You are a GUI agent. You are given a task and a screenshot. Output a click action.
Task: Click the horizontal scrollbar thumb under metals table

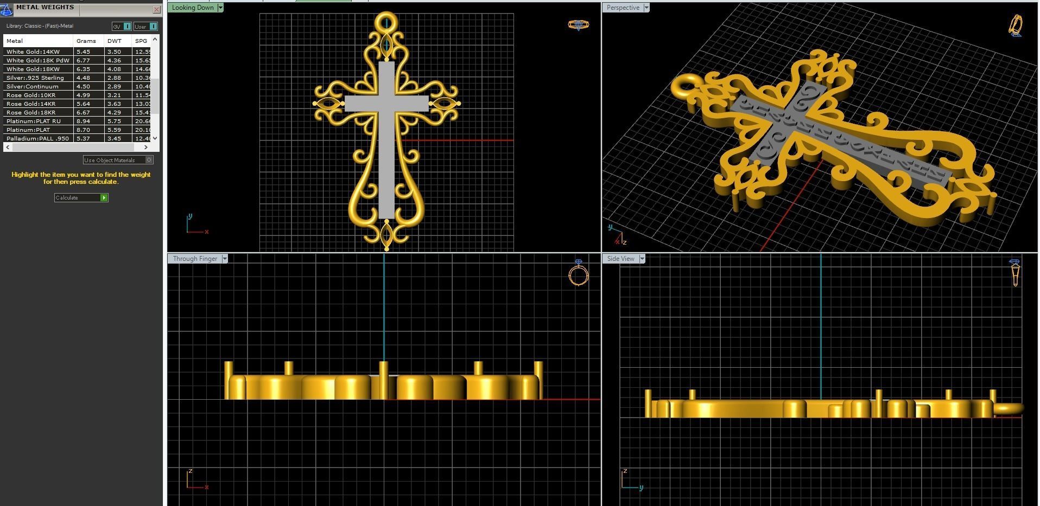[x=73, y=147]
